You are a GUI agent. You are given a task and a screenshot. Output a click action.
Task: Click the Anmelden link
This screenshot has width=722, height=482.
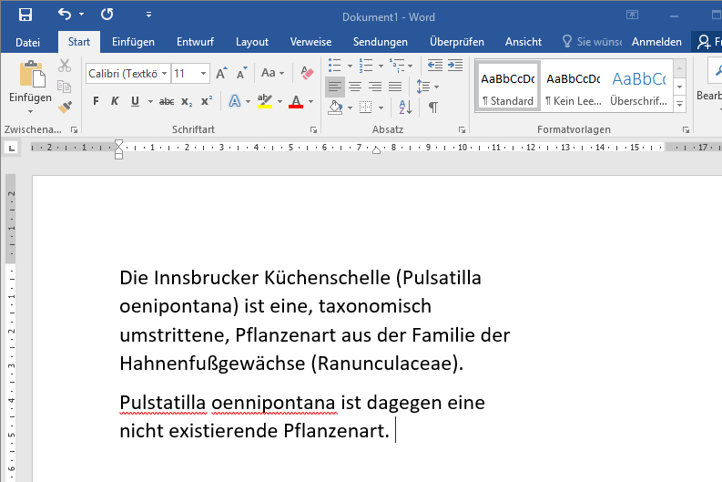pos(656,42)
